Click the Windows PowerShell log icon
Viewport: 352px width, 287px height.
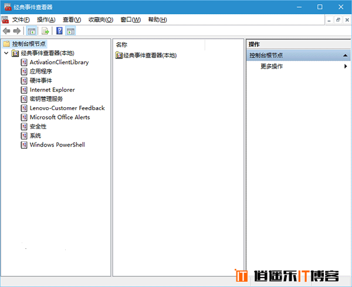(24, 145)
